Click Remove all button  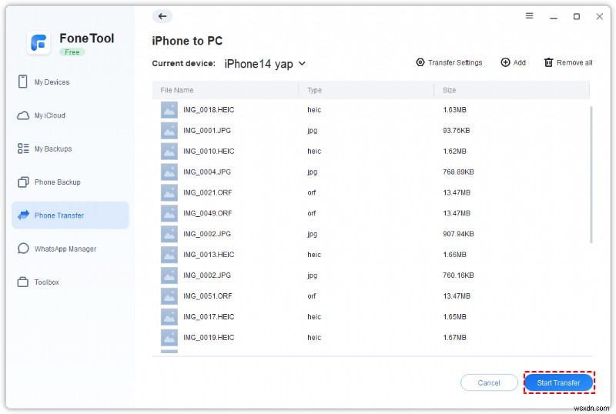[568, 62]
